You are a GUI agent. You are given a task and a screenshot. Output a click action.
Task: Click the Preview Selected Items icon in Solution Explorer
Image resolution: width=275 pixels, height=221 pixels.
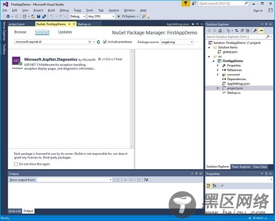point(261,31)
